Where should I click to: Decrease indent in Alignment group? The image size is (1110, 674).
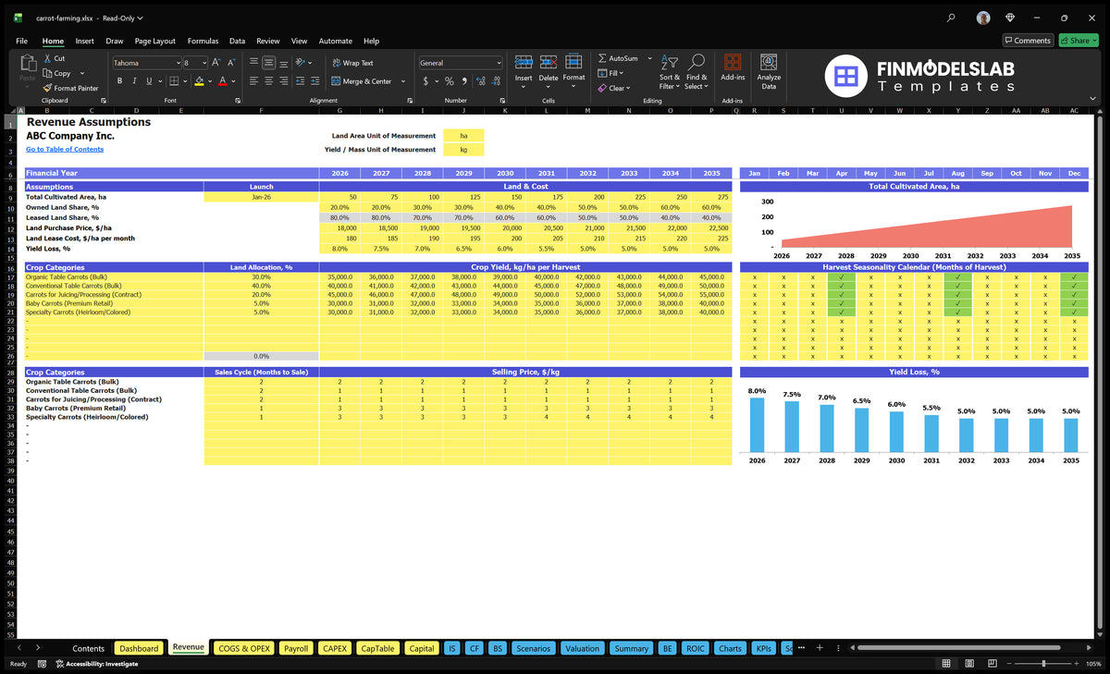(302, 81)
